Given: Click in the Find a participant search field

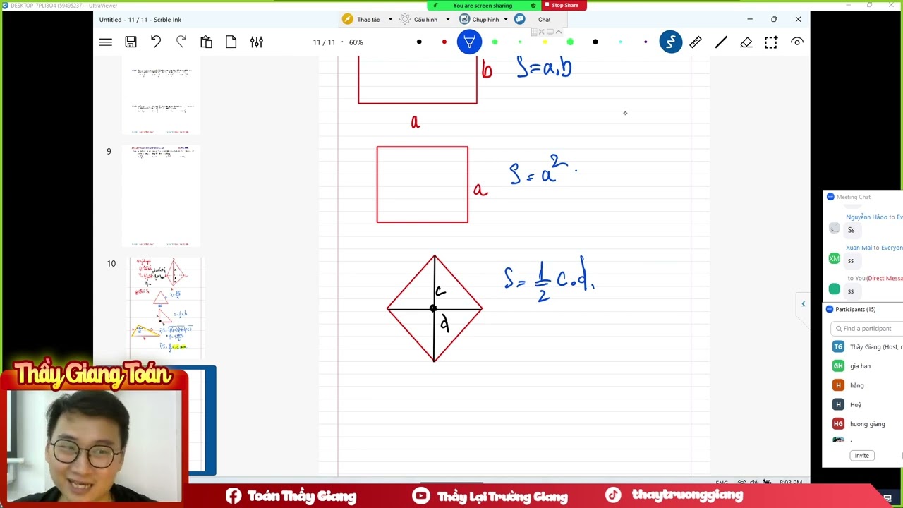Looking at the screenshot, I should pos(867,329).
